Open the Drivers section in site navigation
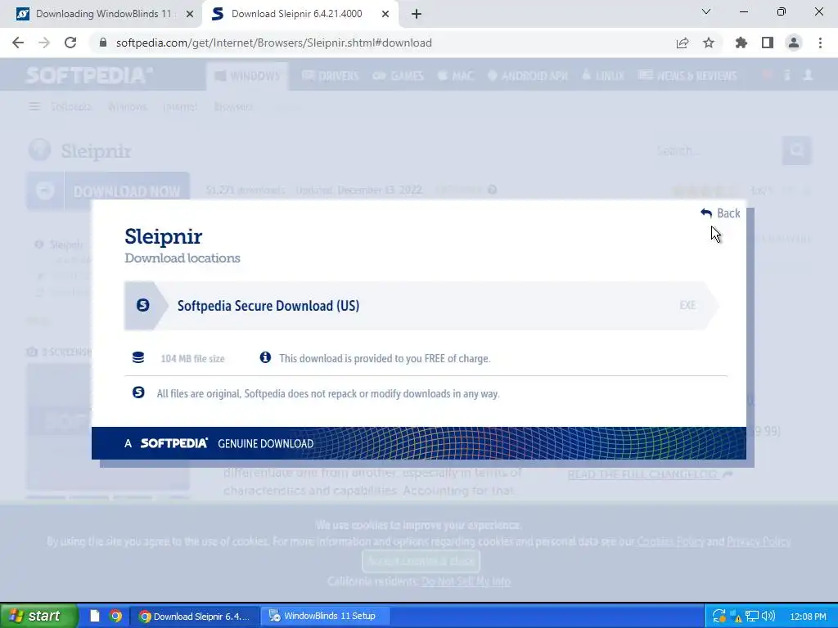Image resolution: width=838 pixels, height=628 pixels. tap(331, 76)
